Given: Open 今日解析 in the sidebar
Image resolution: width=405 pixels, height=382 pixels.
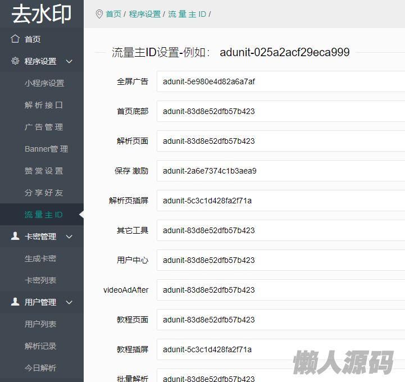Looking at the screenshot, I should click(40, 368).
